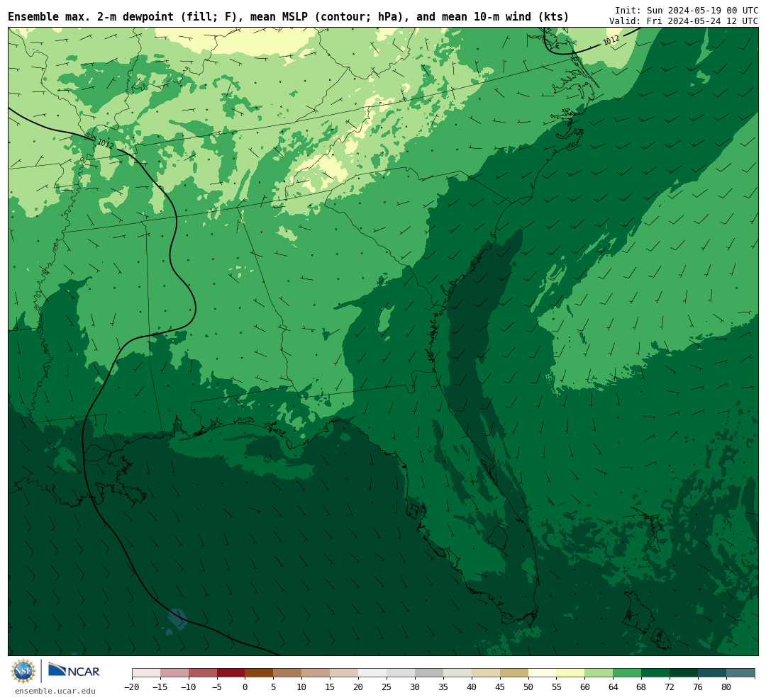Pick the colorbar swatch between -15 and -10
The height and width of the screenshot is (700, 766).
tap(174, 672)
